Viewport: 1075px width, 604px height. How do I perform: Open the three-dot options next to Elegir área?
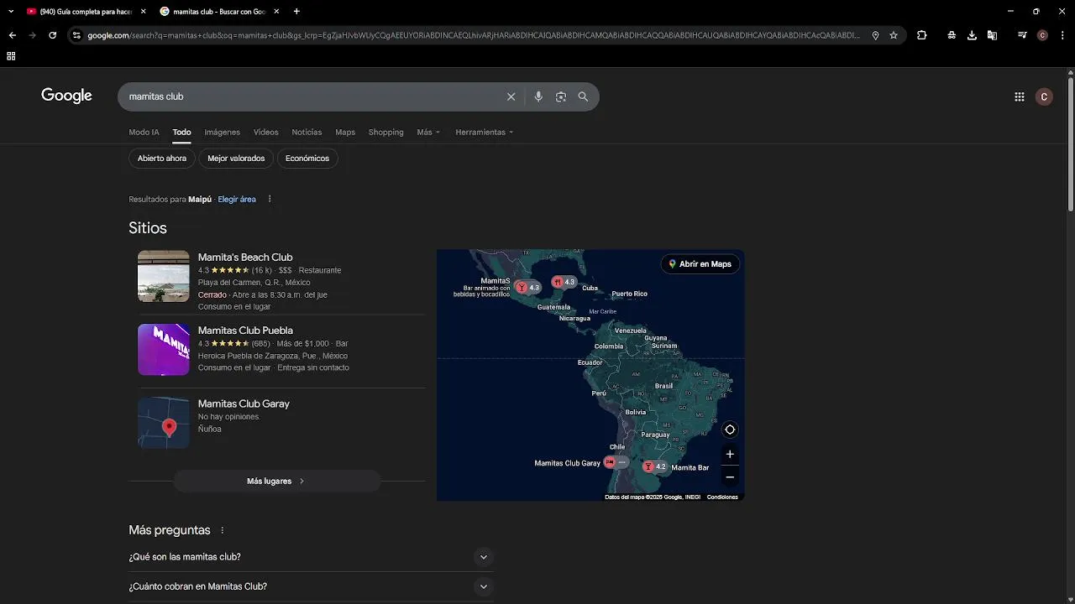(270, 199)
